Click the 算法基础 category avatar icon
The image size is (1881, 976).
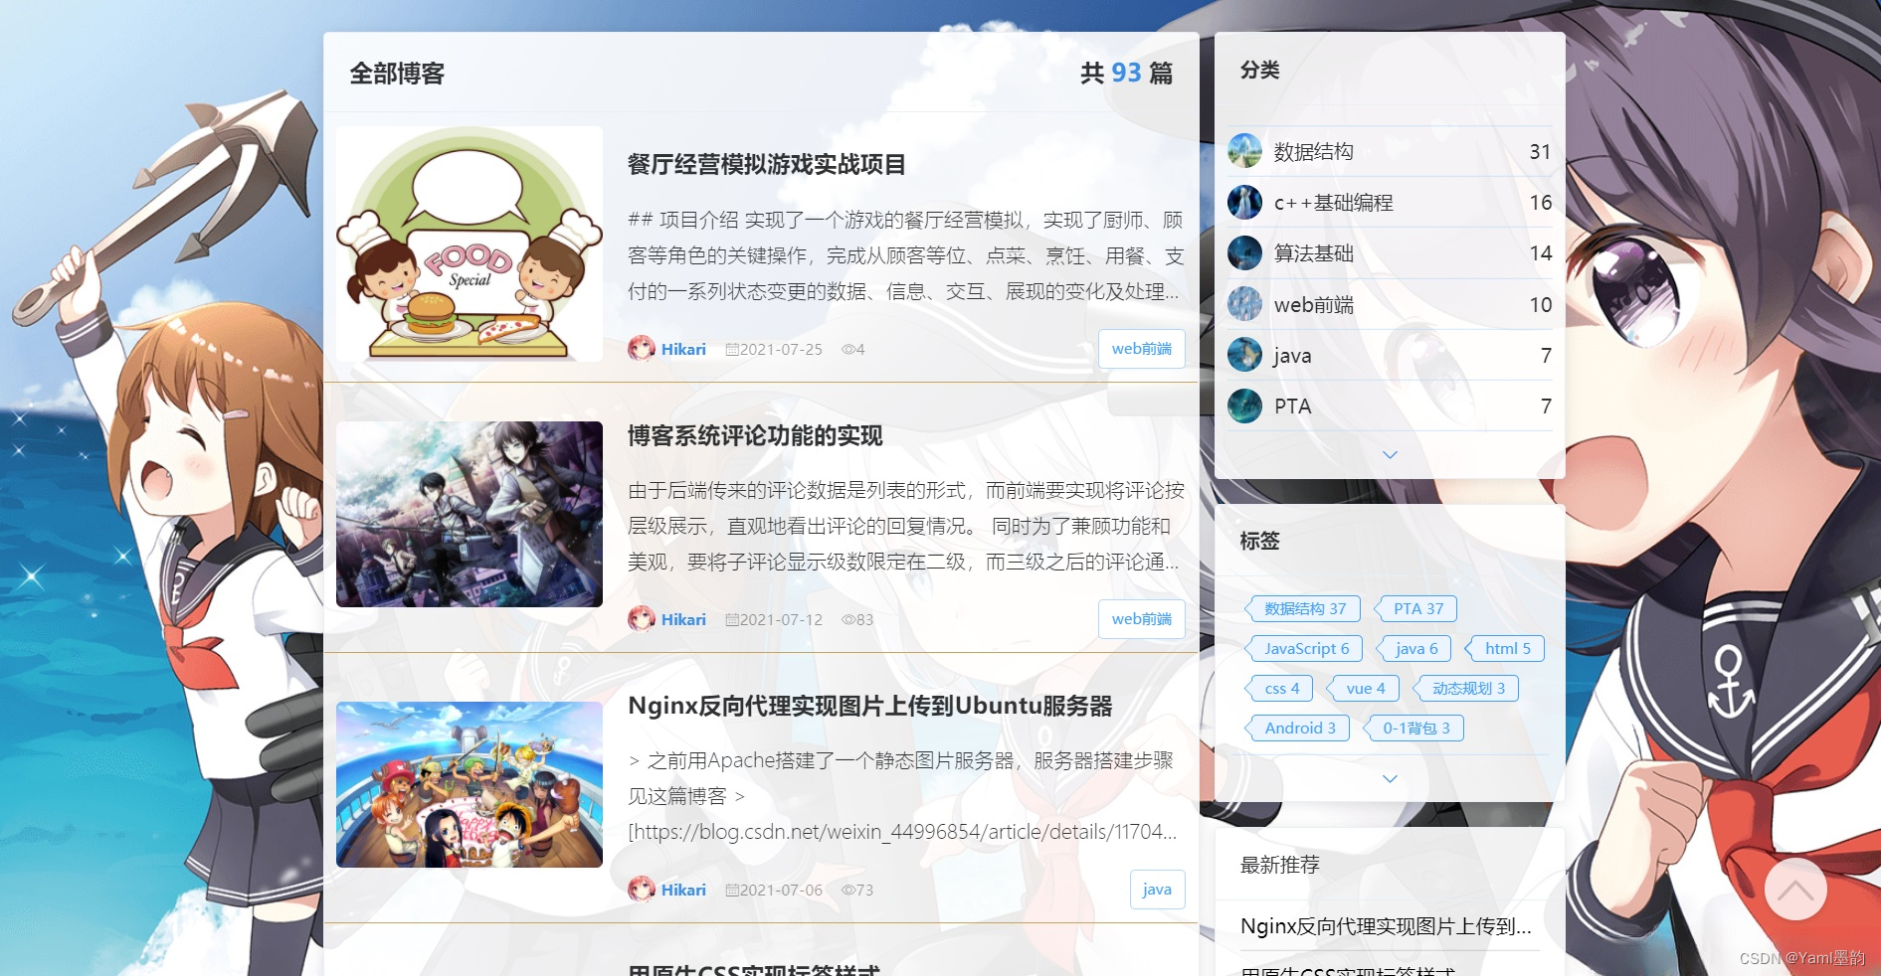pyautogui.click(x=1244, y=253)
